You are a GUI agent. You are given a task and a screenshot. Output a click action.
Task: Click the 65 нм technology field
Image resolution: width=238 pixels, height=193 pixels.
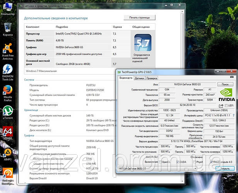[x=167, y=95]
